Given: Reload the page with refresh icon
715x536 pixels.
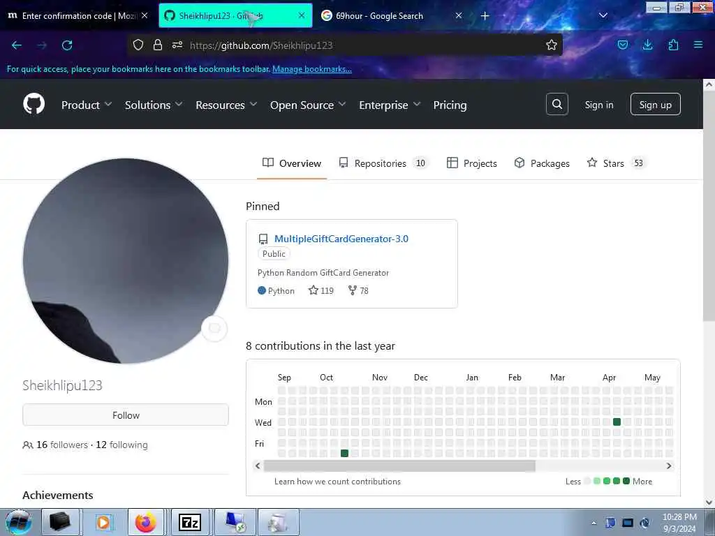Looking at the screenshot, I should click(x=67, y=45).
